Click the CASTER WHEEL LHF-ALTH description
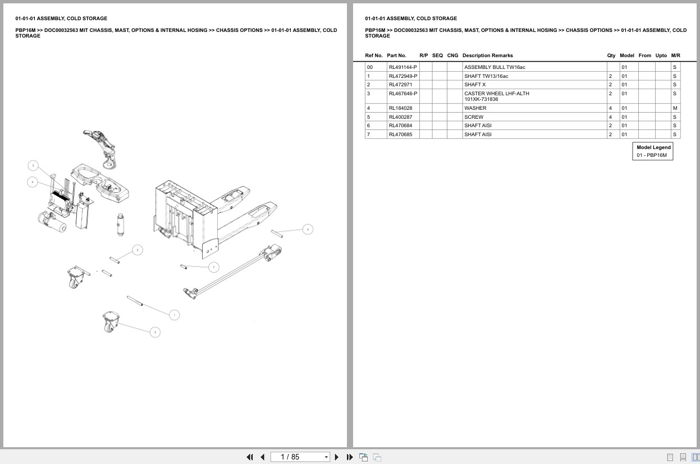This screenshot has width=700, height=464. click(x=497, y=94)
